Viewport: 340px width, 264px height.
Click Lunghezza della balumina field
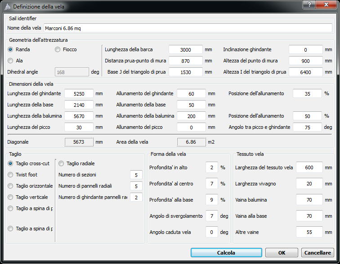(79, 116)
